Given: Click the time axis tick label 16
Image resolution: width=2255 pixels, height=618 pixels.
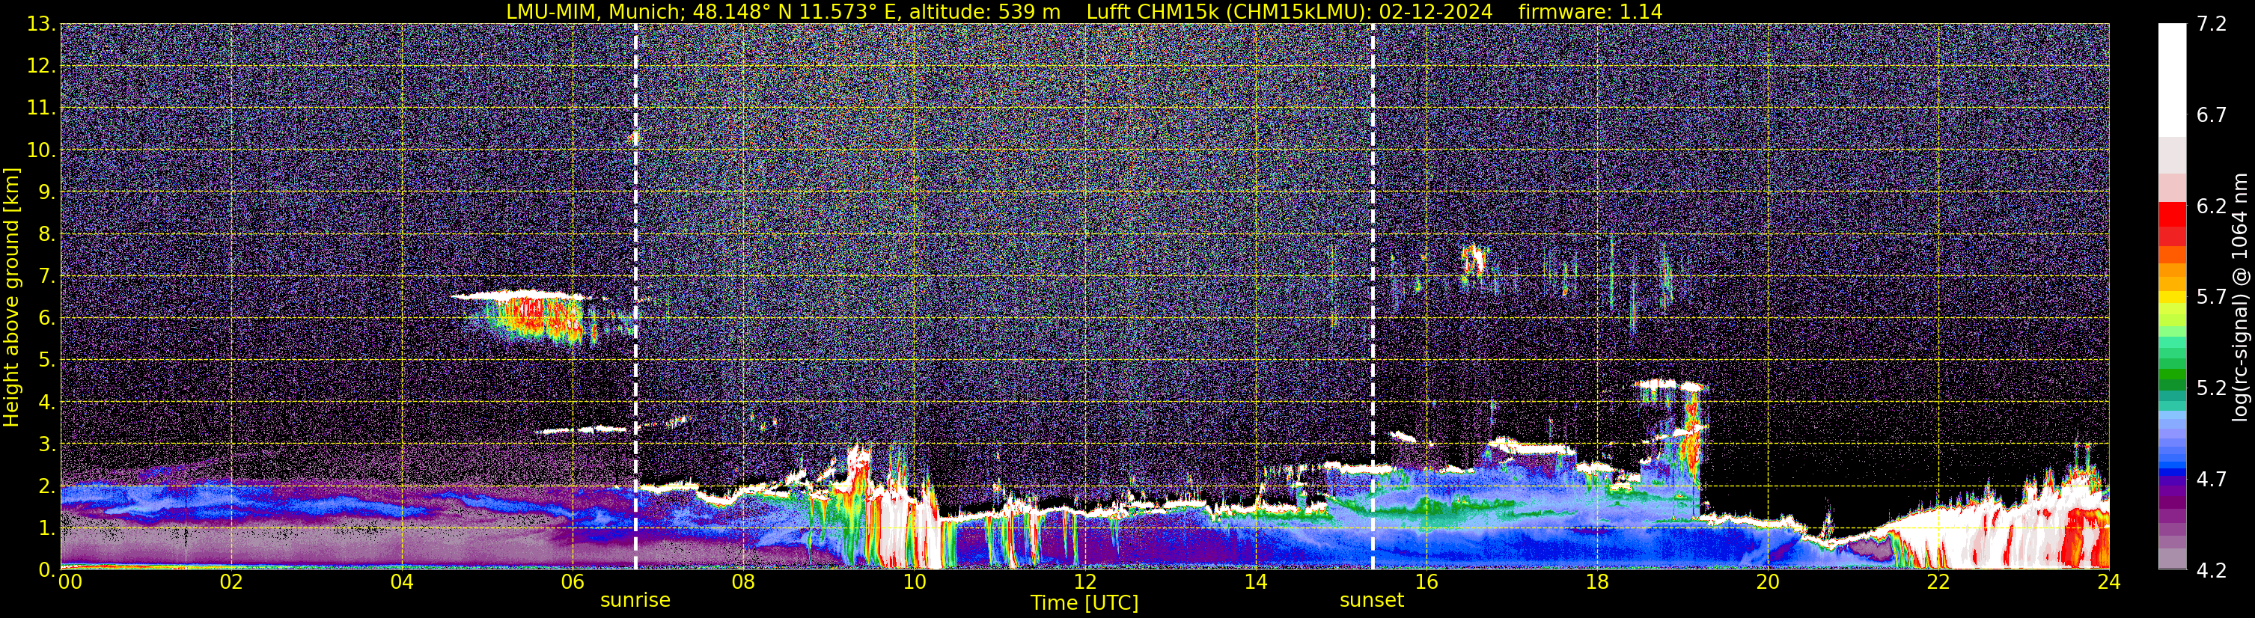Looking at the screenshot, I should tap(1426, 583).
